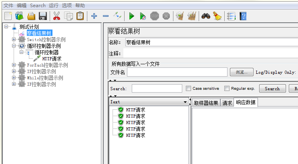The height and width of the screenshot is (164, 298).
Task: Click the 循环控制器示例 gear icon
Action: tap(22, 46)
